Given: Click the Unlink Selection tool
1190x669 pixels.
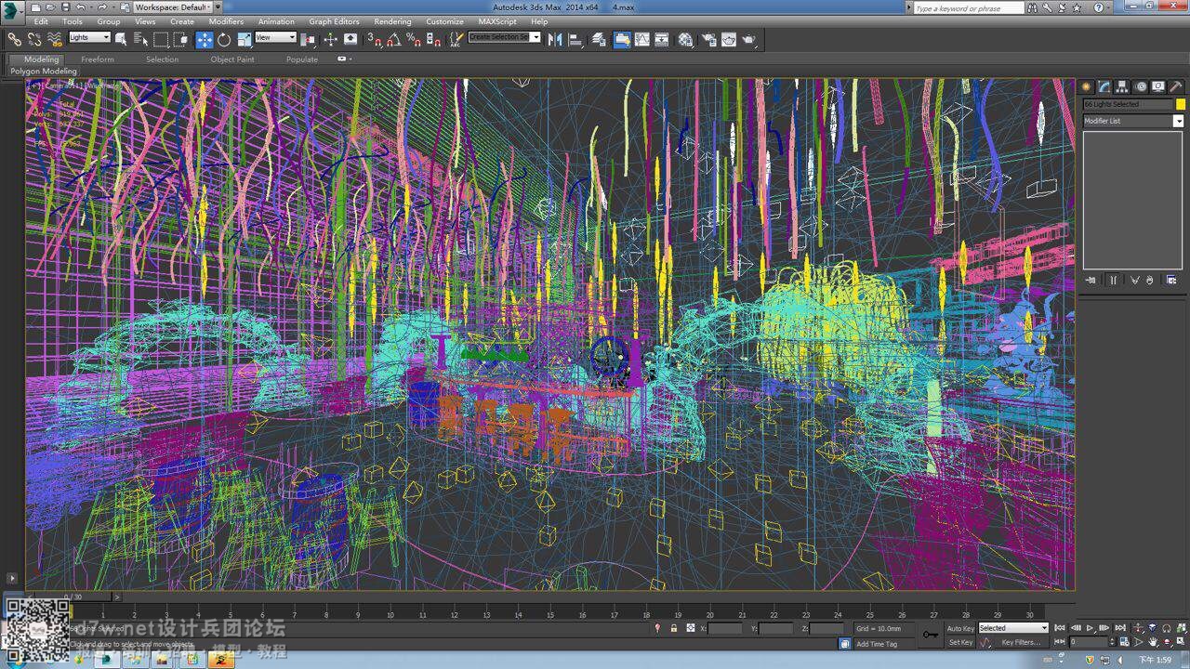Looking at the screenshot, I should [34, 39].
